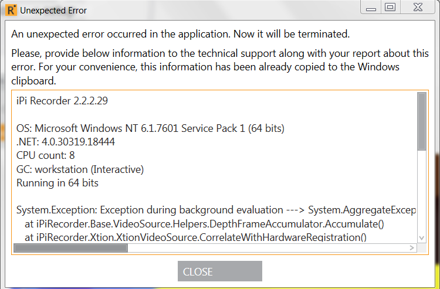440x289 pixels.
Task: Click the horizontal scrollbar right arrow
Action: [412, 248]
